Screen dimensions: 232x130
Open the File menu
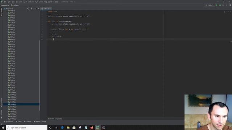click(x=5, y=2)
